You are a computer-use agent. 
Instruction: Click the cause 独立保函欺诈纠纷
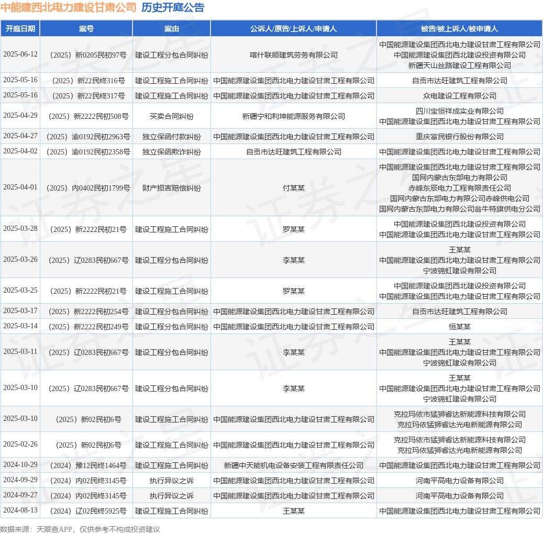(x=171, y=152)
